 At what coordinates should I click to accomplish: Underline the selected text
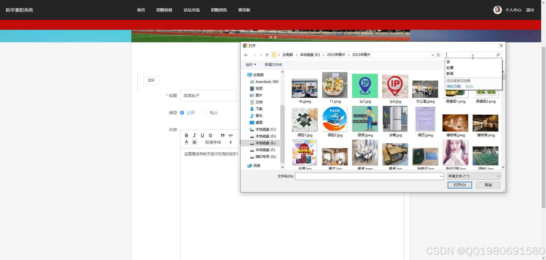202,135
